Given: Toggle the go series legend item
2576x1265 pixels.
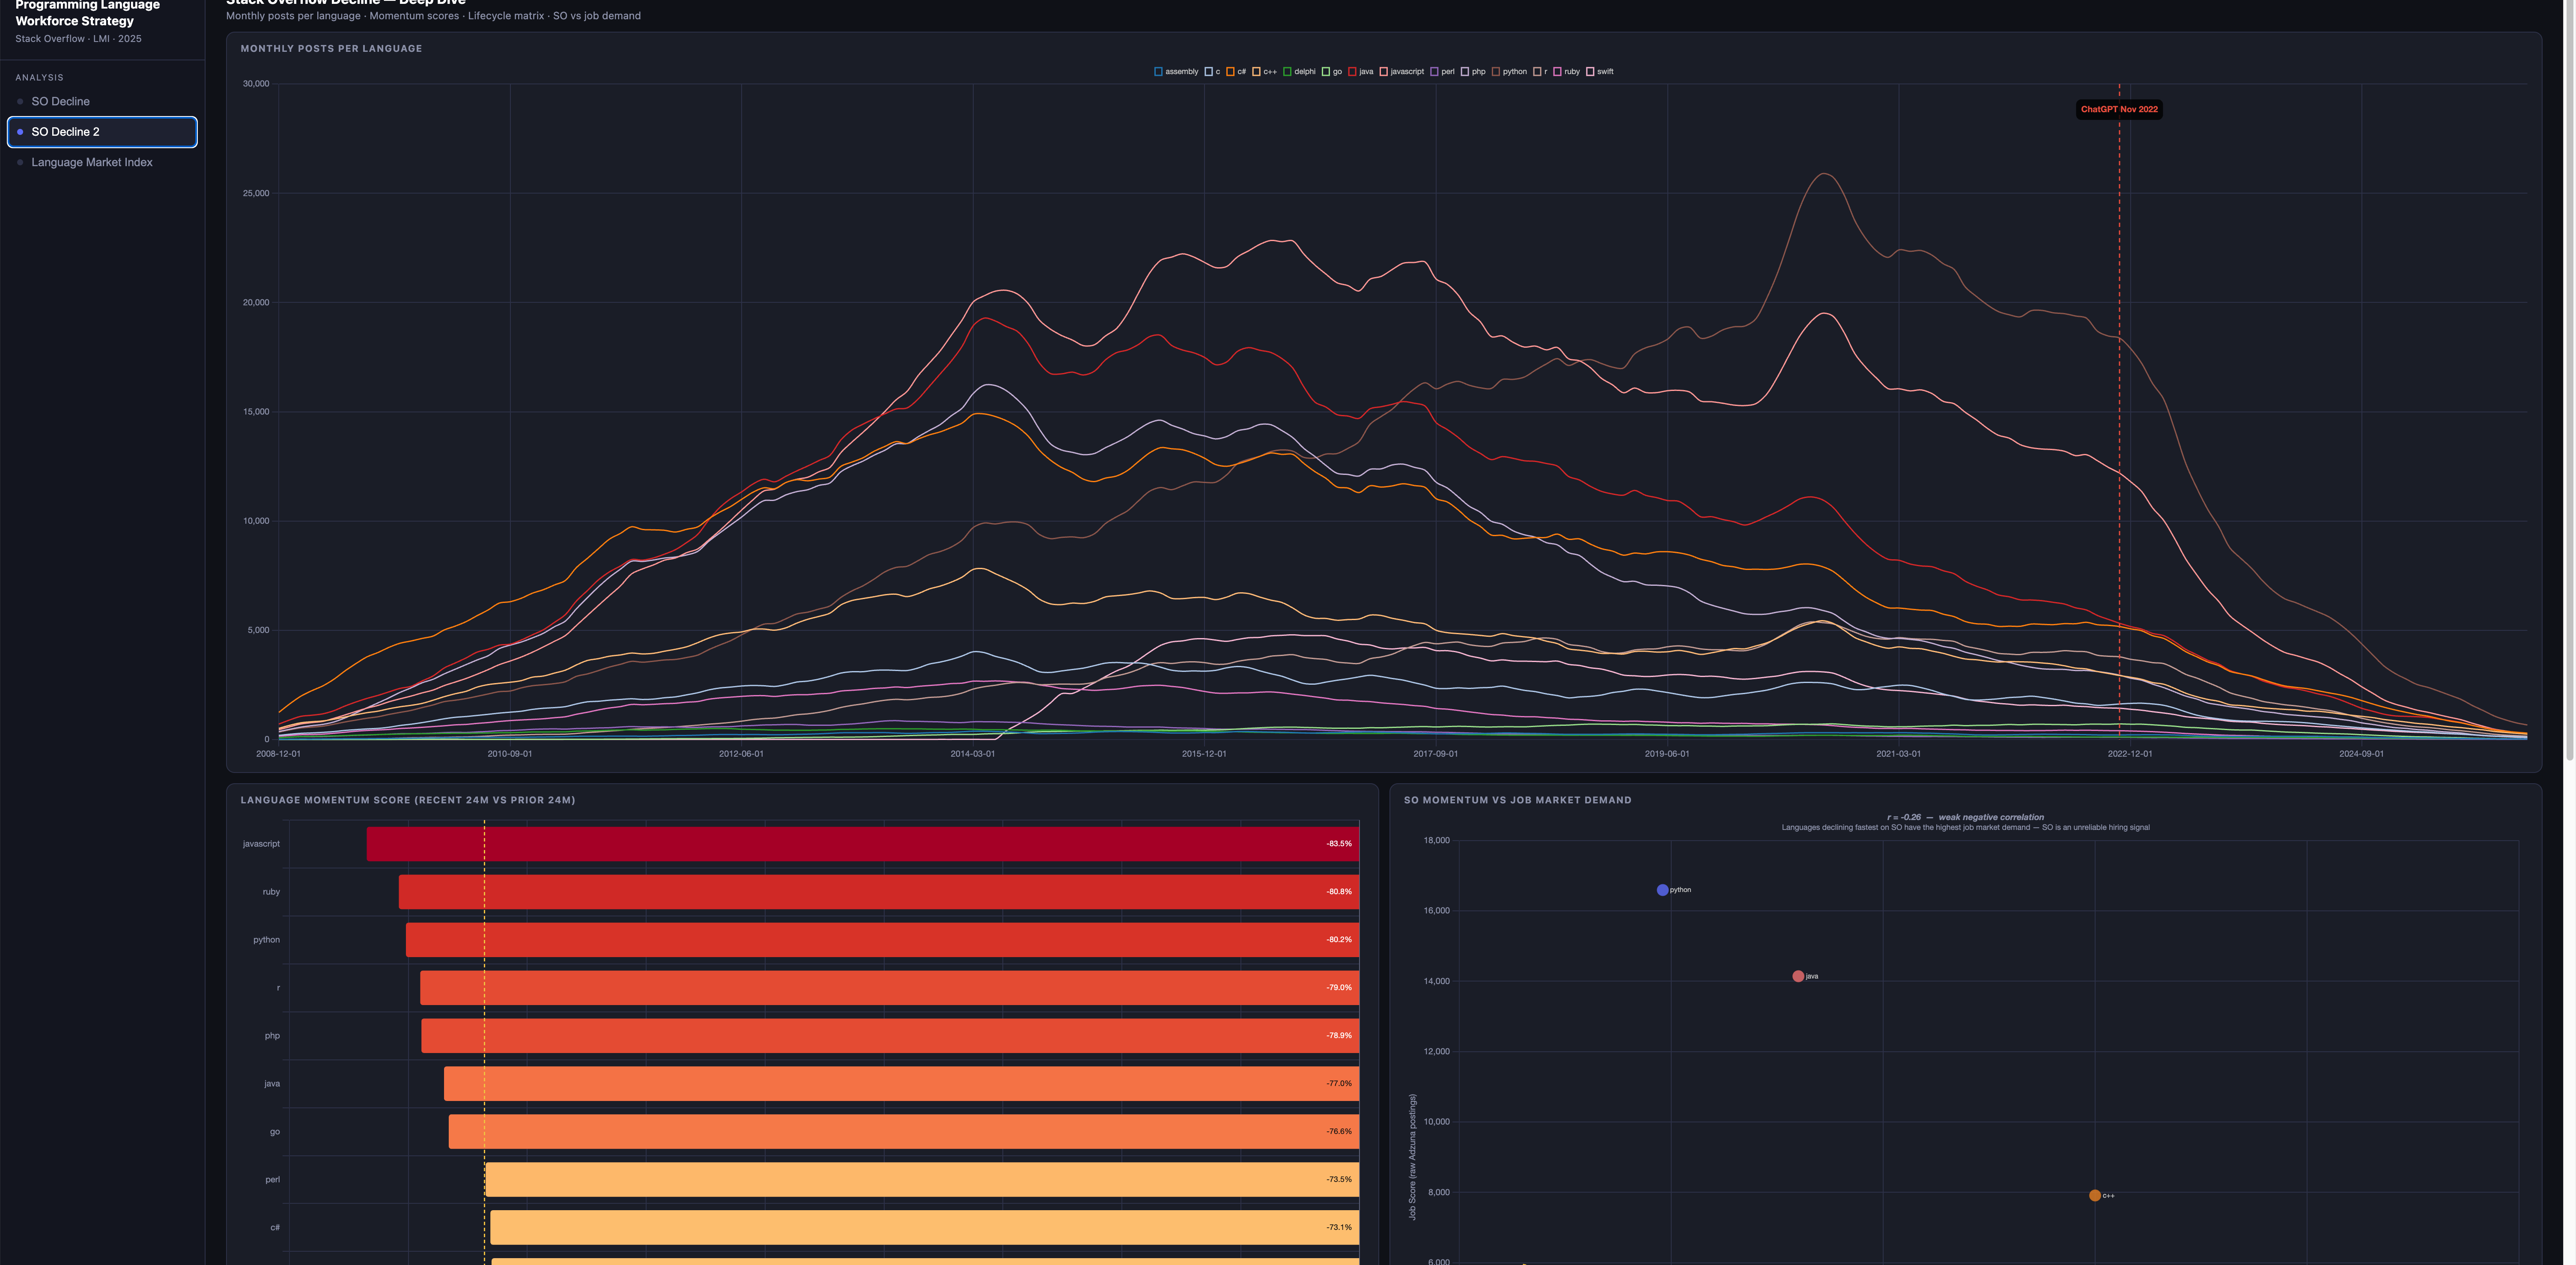Looking at the screenshot, I should tap(1332, 72).
